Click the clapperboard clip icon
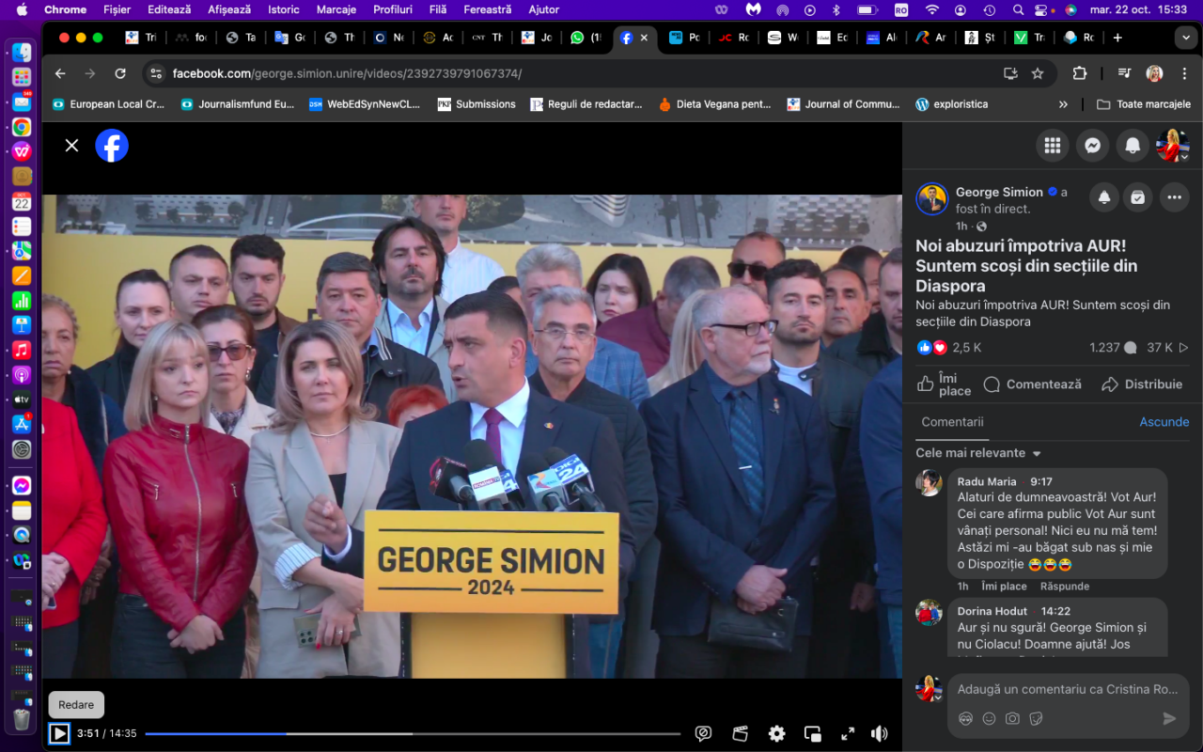This screenshot has height=752, width=1203. 740,733
